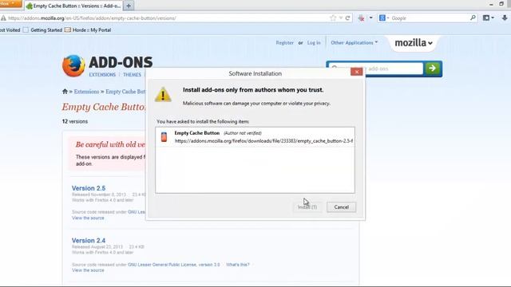511x287 pixels.
Task: Click the Extensions breadcrumb link
Action: click(86, 92)
